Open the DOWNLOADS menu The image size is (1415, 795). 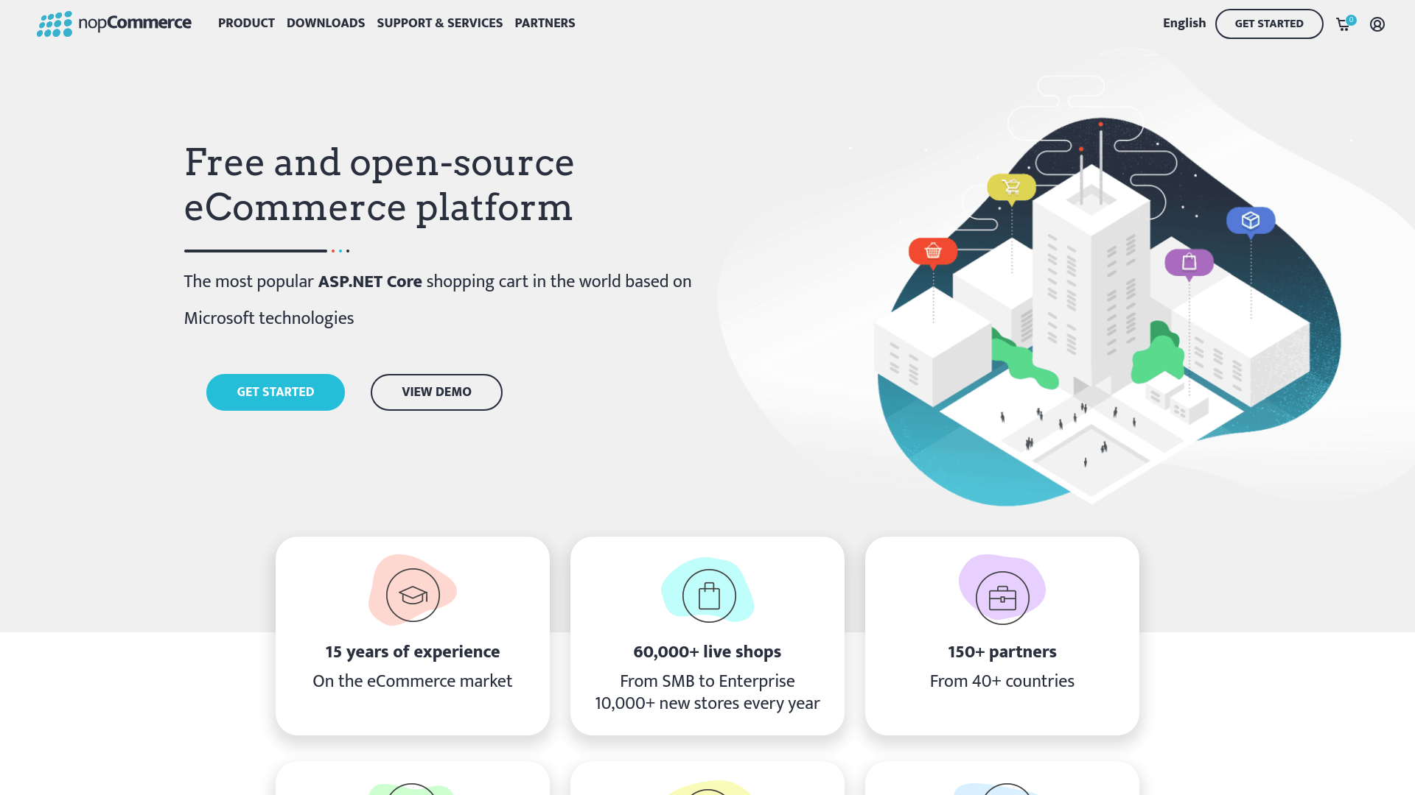coord(326,24)
